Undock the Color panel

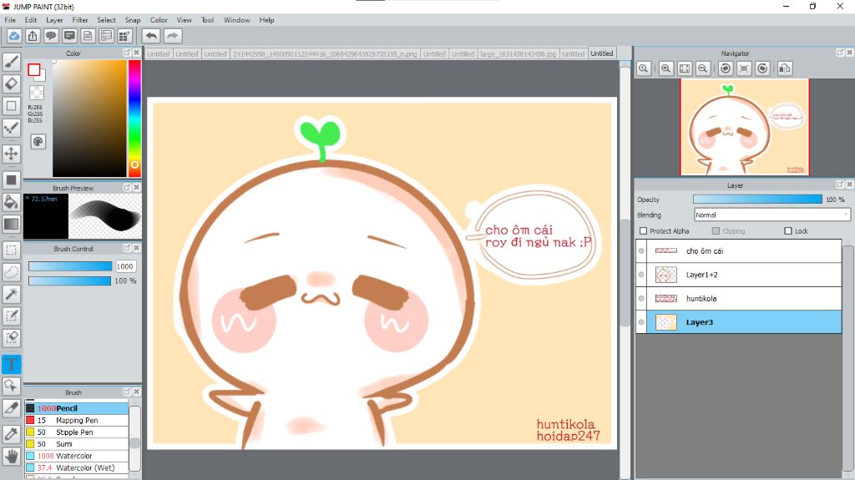point(127,53)
